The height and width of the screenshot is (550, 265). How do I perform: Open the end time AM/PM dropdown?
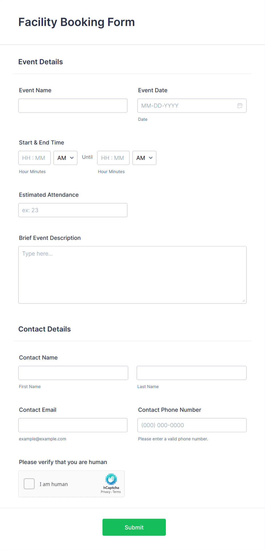point(144,158)
